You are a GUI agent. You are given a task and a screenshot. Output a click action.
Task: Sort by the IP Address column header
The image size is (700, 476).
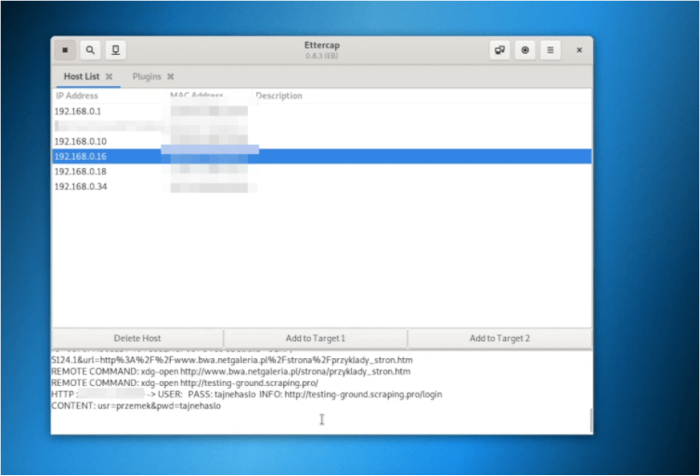[x=76, y=96]
